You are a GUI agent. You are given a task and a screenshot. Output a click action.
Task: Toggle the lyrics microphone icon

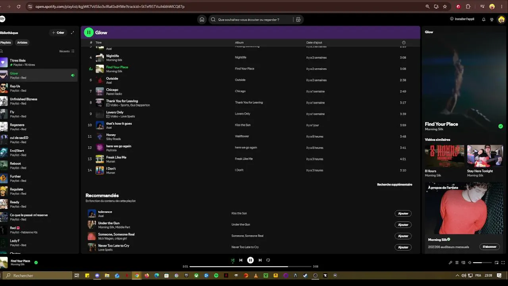pyautogui.click(x=450, y=263)
